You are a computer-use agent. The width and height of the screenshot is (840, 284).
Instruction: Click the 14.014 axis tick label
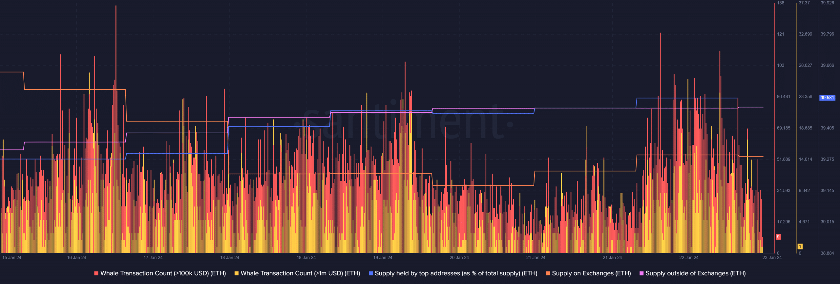tap(806, 159)
